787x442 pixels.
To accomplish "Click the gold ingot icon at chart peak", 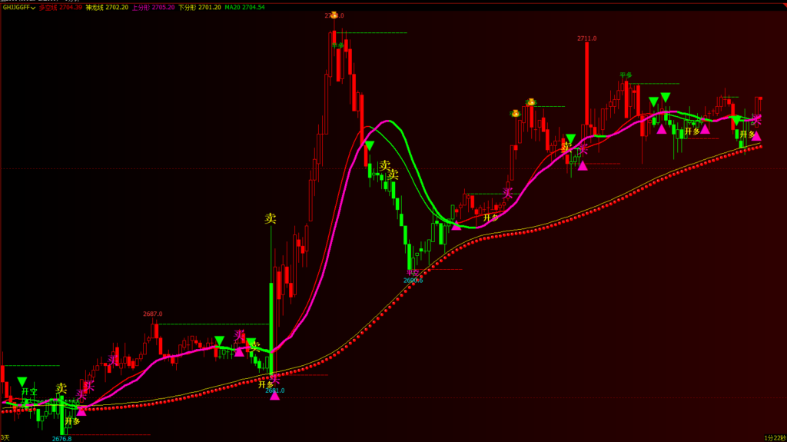I will point(334,15).
